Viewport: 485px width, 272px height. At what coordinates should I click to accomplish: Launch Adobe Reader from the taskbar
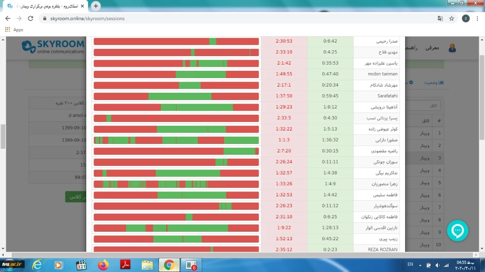(125, 265)
